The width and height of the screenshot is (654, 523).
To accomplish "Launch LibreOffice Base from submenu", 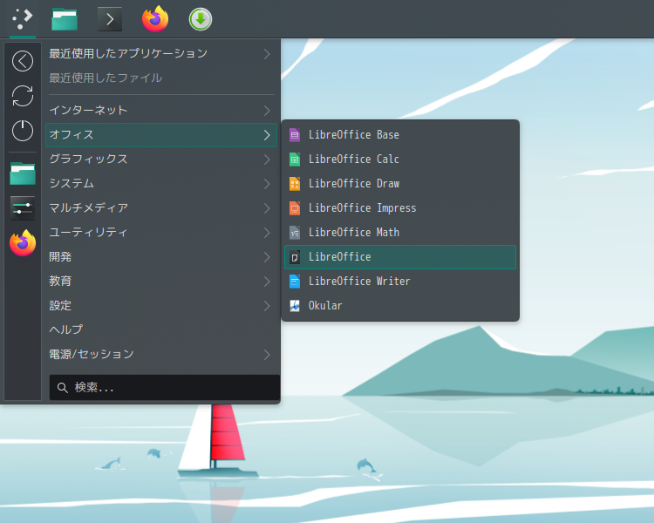I will (400, 135).
